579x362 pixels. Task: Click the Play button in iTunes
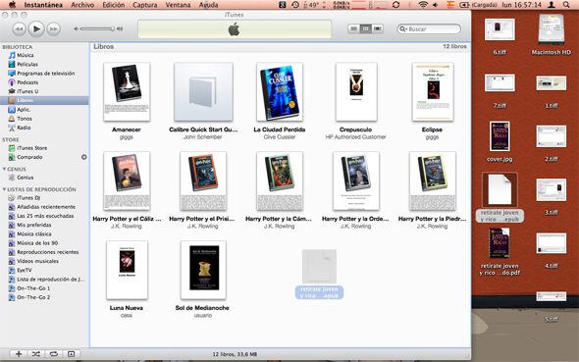36,28
